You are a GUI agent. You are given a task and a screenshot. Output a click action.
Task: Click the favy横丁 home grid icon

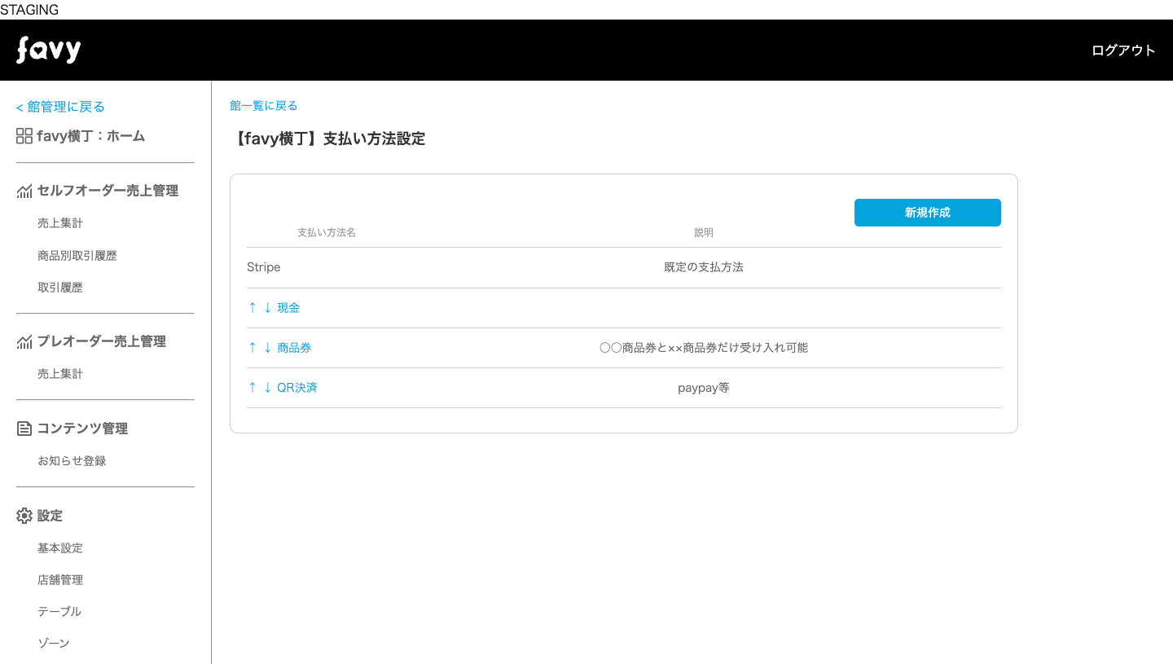click(24, 136)
